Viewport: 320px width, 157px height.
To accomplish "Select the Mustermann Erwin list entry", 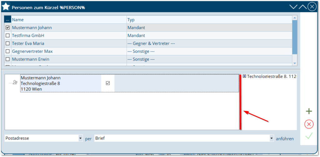I will point(31,59).
